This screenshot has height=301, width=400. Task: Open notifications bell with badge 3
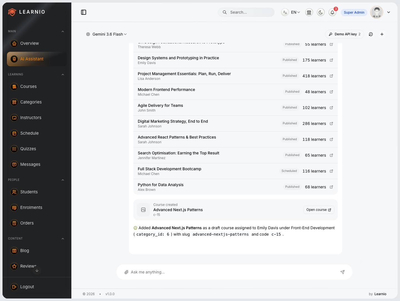(x=332, y=12)
